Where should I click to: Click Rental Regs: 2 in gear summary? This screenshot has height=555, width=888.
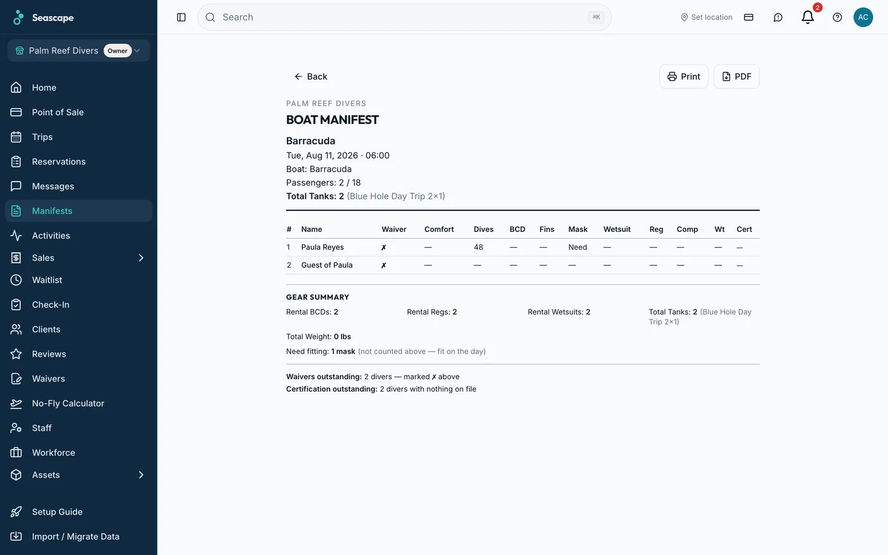click(x=432, y=312)
